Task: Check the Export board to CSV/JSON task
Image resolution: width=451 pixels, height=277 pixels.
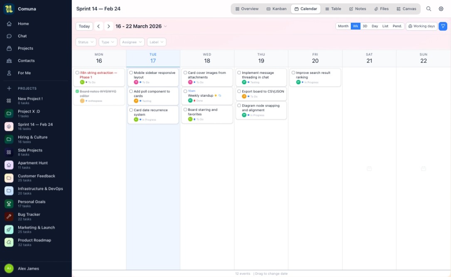Action: pos(239,91)
